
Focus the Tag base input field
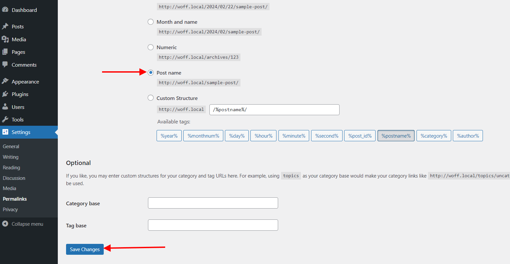tap(213, 225)
